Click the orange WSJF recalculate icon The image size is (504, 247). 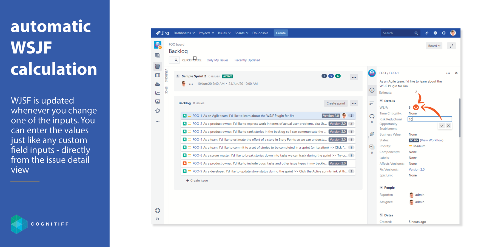click(x=416, y=107)
